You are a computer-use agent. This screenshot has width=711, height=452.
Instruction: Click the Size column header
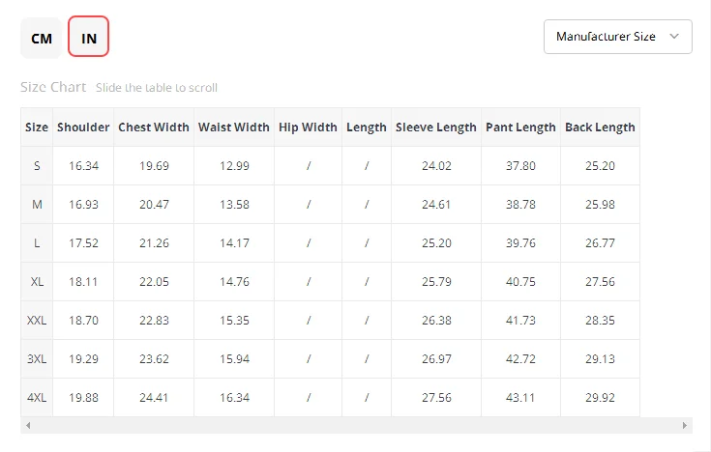[37, 127]
